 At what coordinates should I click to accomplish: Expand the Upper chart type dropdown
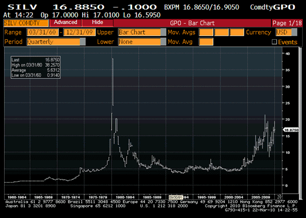click(140, 32)
